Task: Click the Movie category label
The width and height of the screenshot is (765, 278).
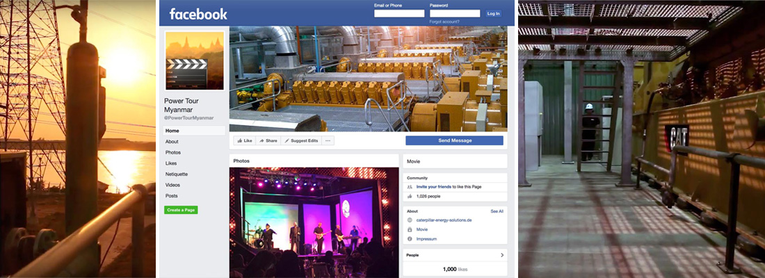Action: 413,161
